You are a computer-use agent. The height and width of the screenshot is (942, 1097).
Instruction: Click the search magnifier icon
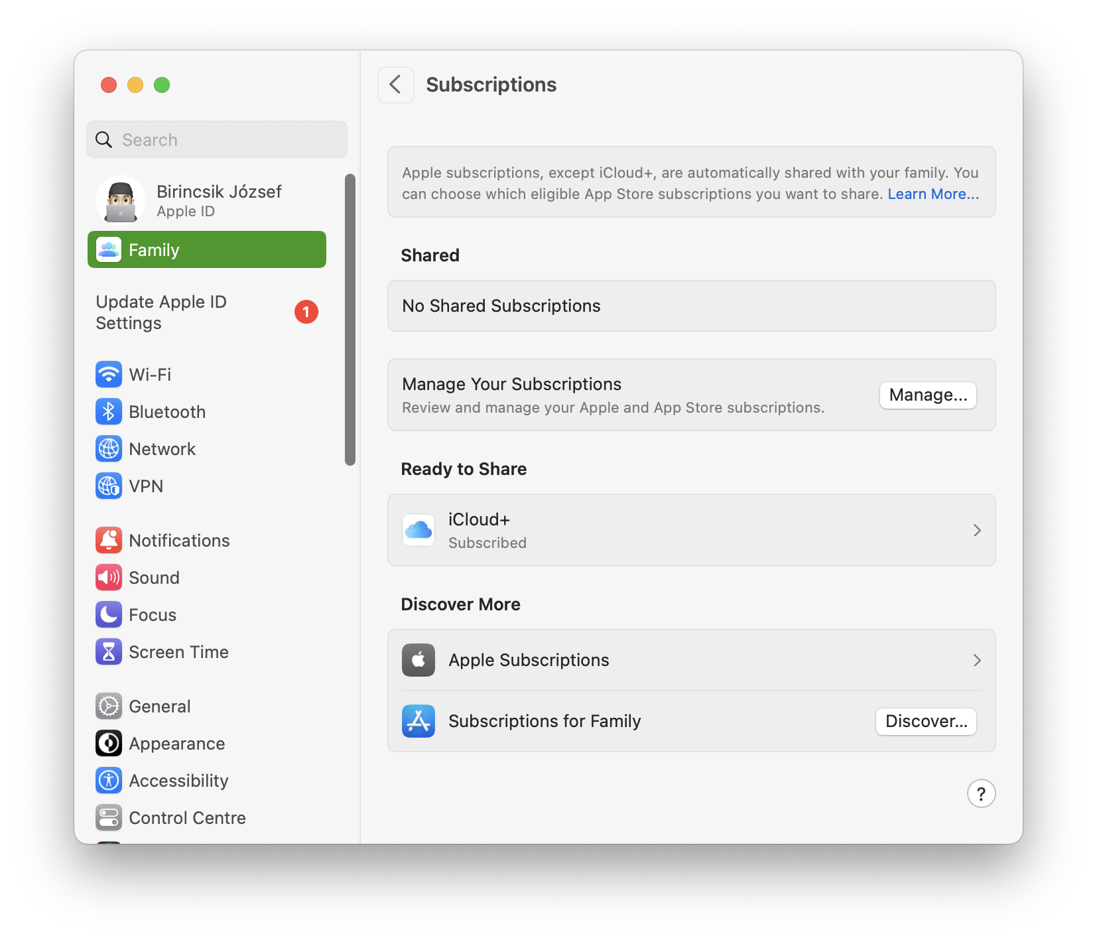coord(104,139)
